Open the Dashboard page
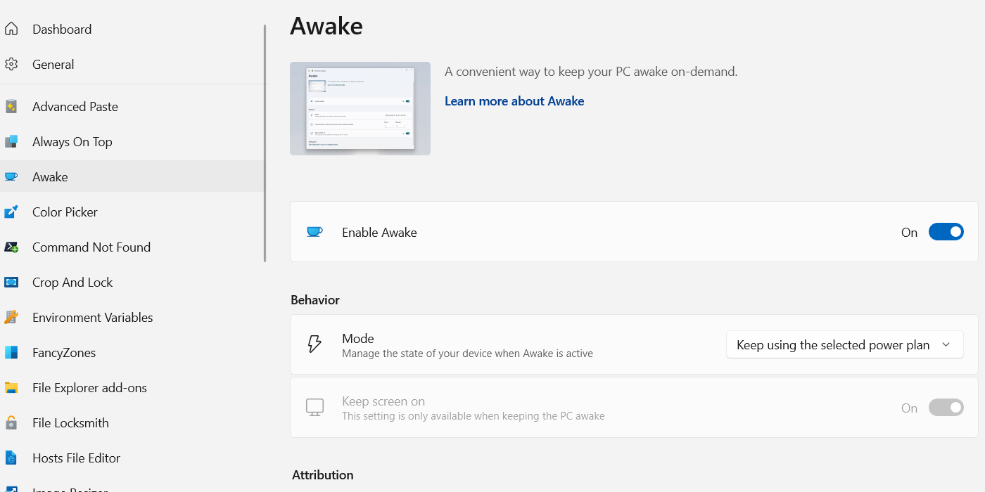 62,29
